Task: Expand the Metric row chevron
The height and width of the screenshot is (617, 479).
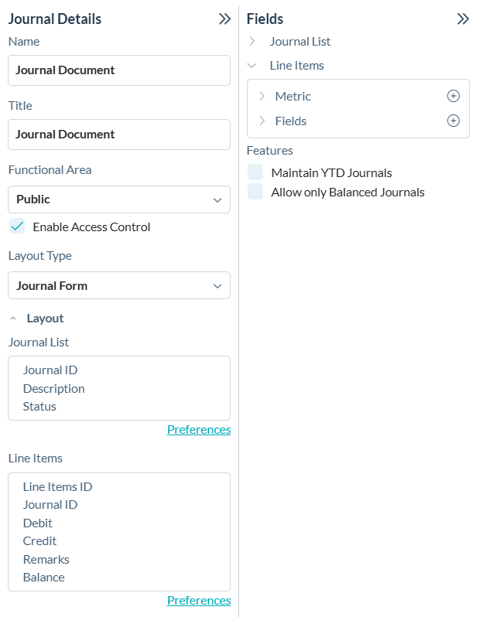Action: (262, 96)
